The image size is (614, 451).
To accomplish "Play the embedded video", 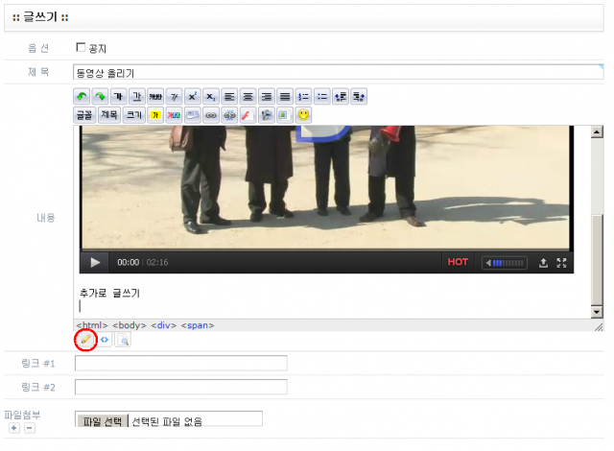I will coord(95,262).
